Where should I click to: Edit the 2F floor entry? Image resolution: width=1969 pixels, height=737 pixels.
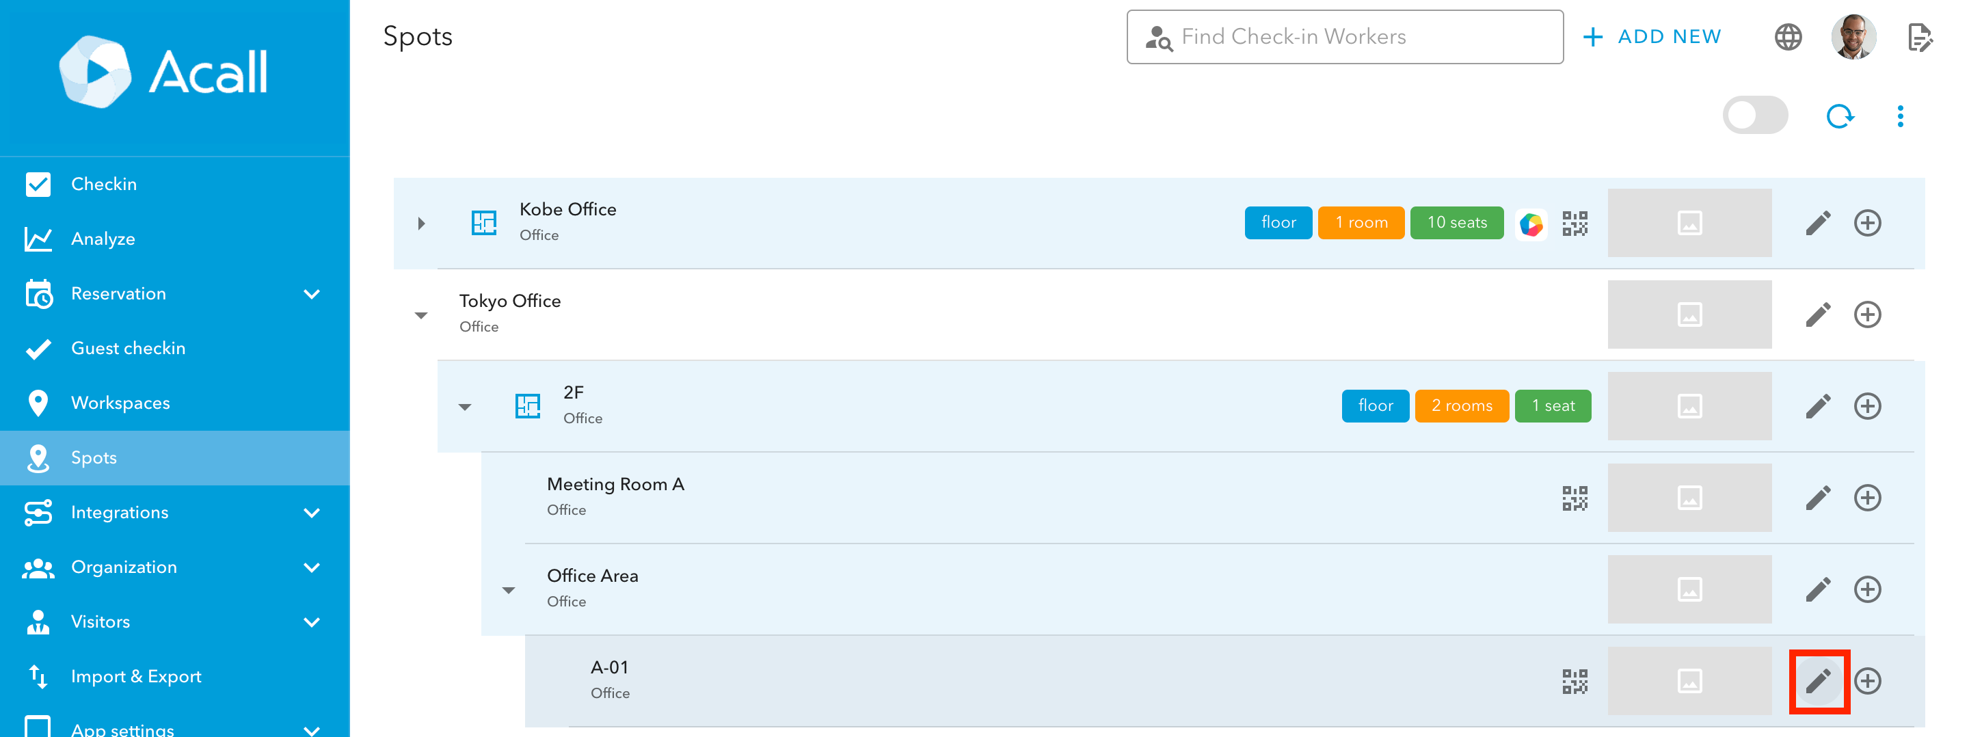pos(1818,406)
